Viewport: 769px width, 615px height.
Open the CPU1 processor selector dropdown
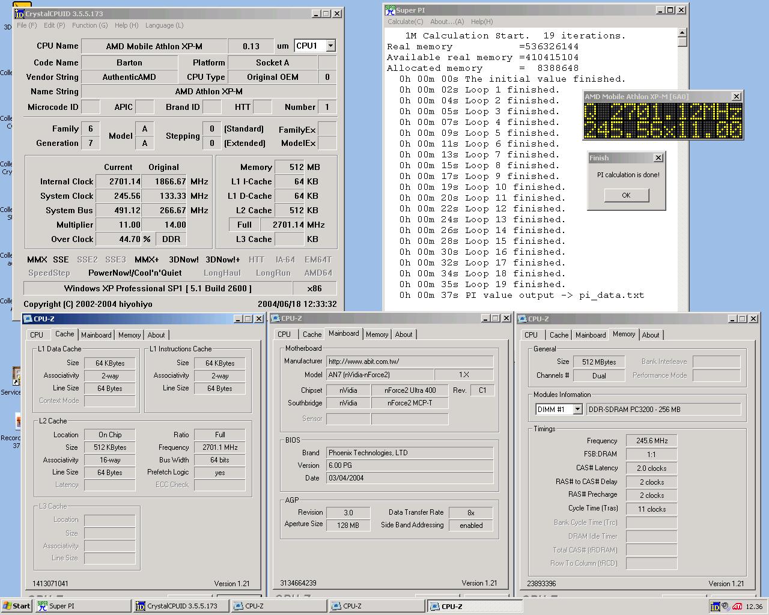tap(330, 46)
